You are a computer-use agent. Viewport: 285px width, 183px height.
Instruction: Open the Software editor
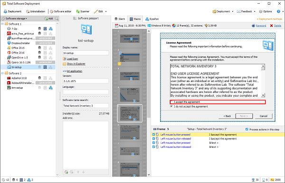tap(61, 11)
